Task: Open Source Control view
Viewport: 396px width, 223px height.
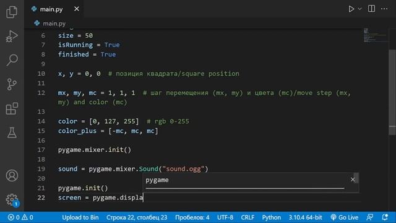Action: 12,84
